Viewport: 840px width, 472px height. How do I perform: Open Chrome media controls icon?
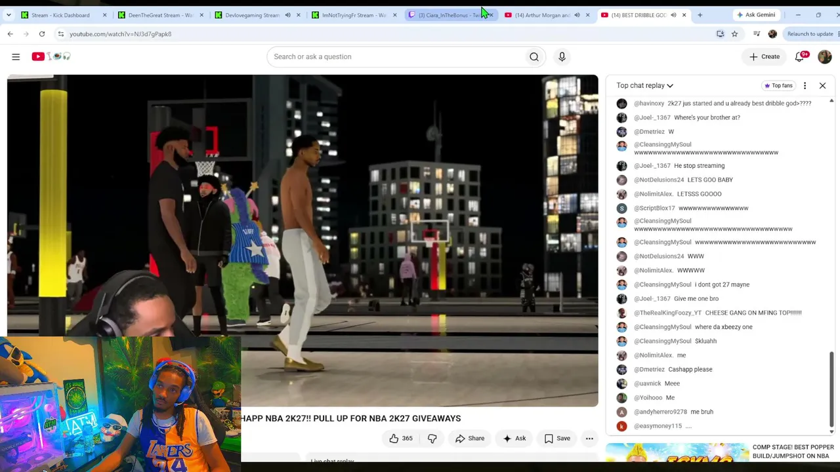point(757,34)
